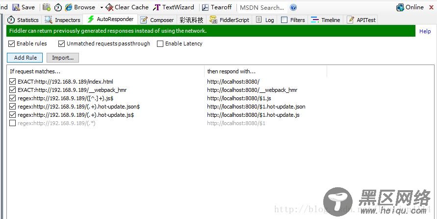Screen dimensions: 437x219
Task: Switch to the FiddlerScript tab
Action: [230, 20]
